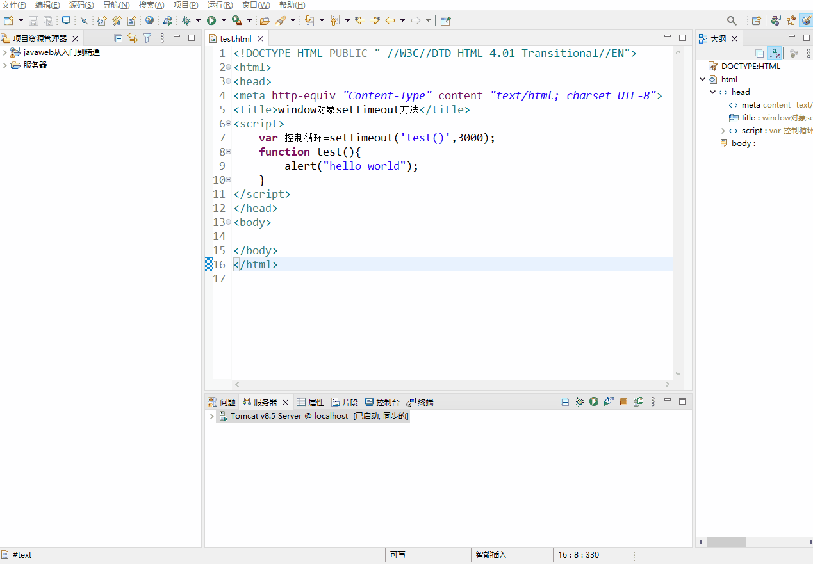Click the Run External Tools icon
This screenshot has width=813, height=564.
pos(237,20)
